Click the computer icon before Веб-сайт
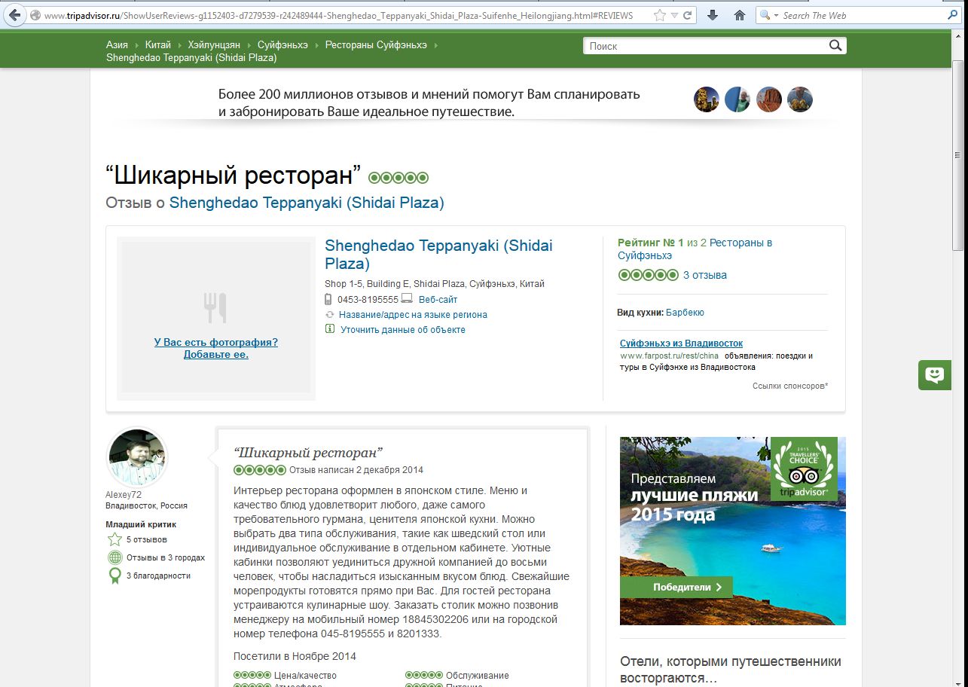The image size is (968, 687). [x=407, y=299]
